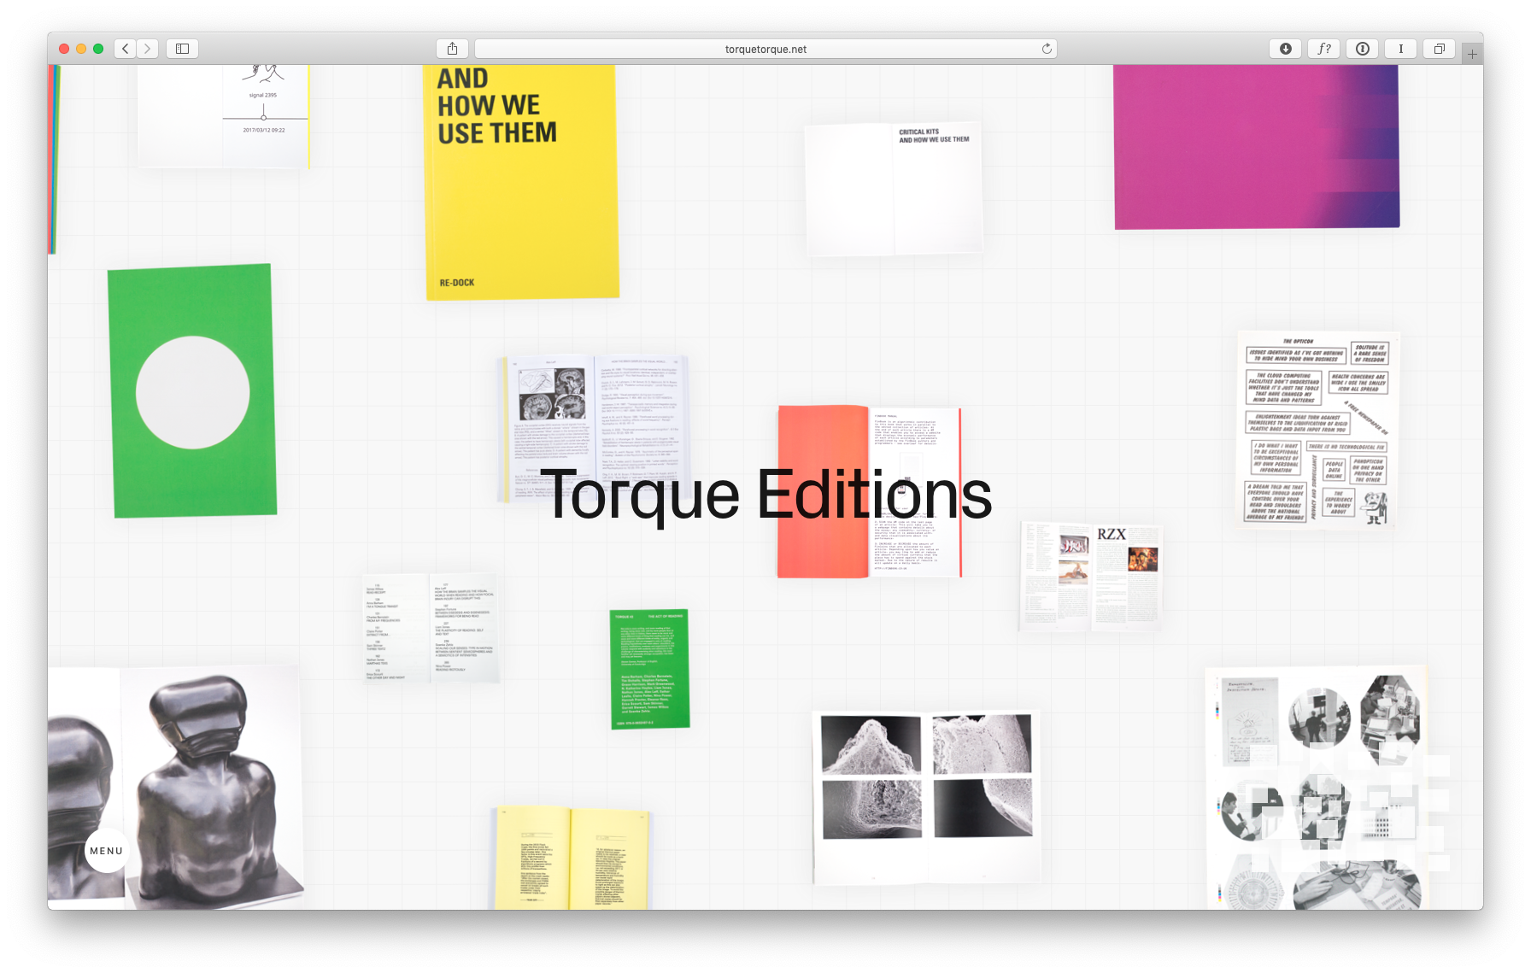Show all tabs overview
The image size is (1531, 973).
(x=1439, y=49)
